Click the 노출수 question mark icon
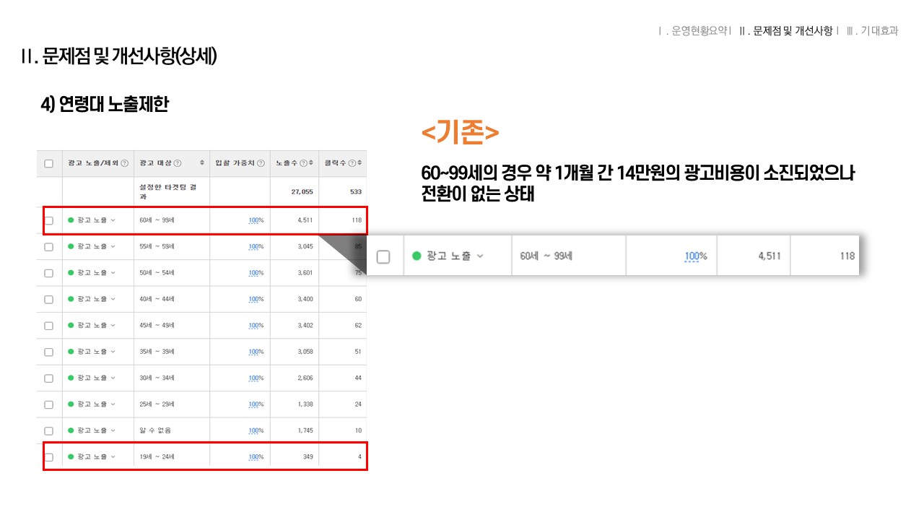 point(304,164)
